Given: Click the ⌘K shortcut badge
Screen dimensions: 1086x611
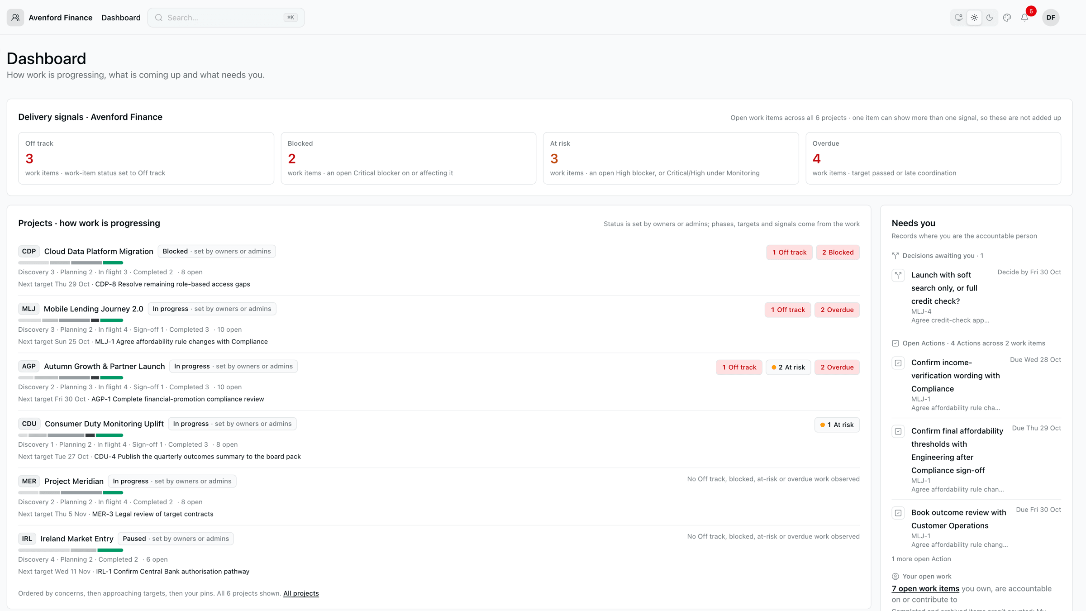Looking at the screenshot, I should tap(291, 18).
